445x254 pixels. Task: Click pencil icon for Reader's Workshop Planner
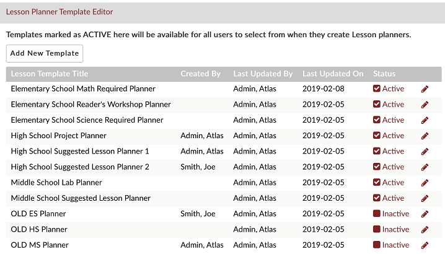point(425,105)
